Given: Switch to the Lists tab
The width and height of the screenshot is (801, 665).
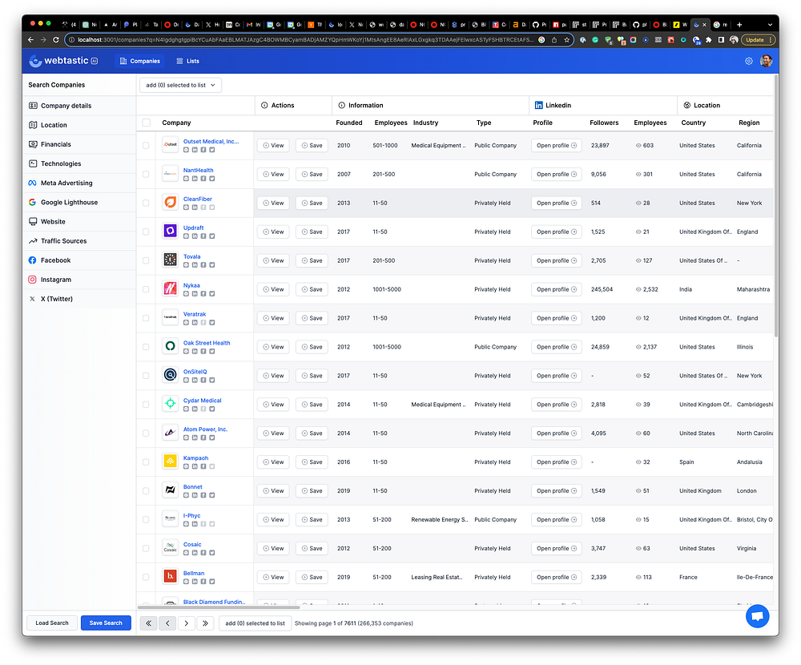Looking at the screenshot, I should click(x=187, y=61).
